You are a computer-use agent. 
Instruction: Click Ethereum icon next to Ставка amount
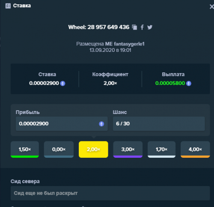point(62,83)
